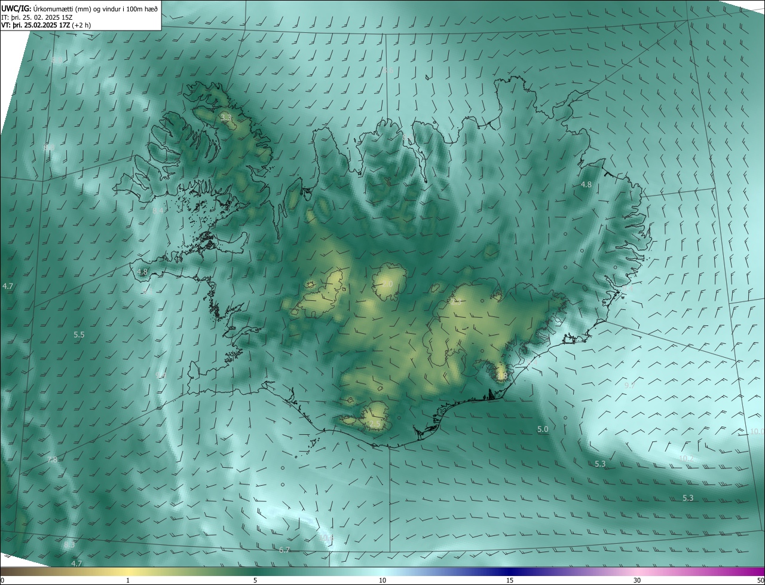Click the 'VT: þri. 25.02.2025 17Z (+2 h)' line
Viewport: 765px width, 585px height.
point(46,25)
